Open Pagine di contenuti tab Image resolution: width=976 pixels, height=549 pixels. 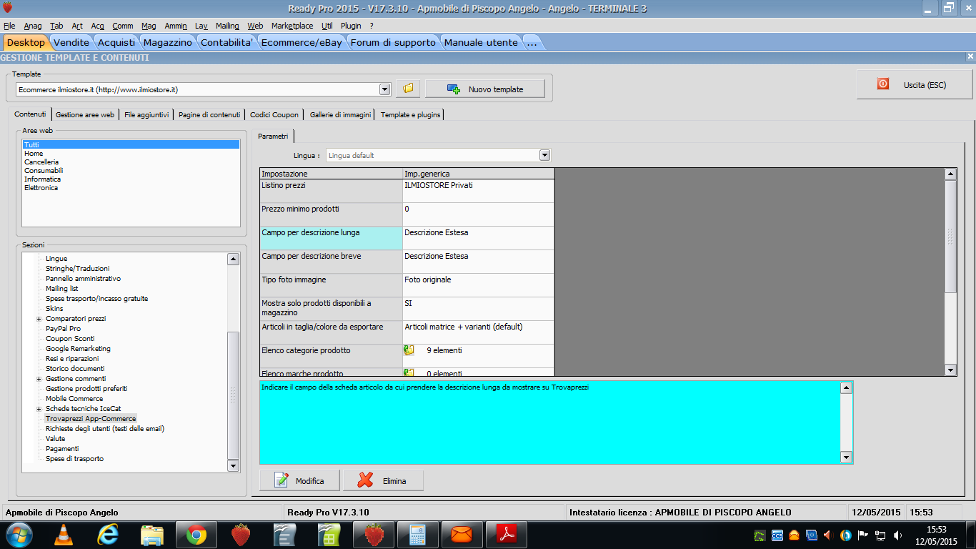point(209,114)
